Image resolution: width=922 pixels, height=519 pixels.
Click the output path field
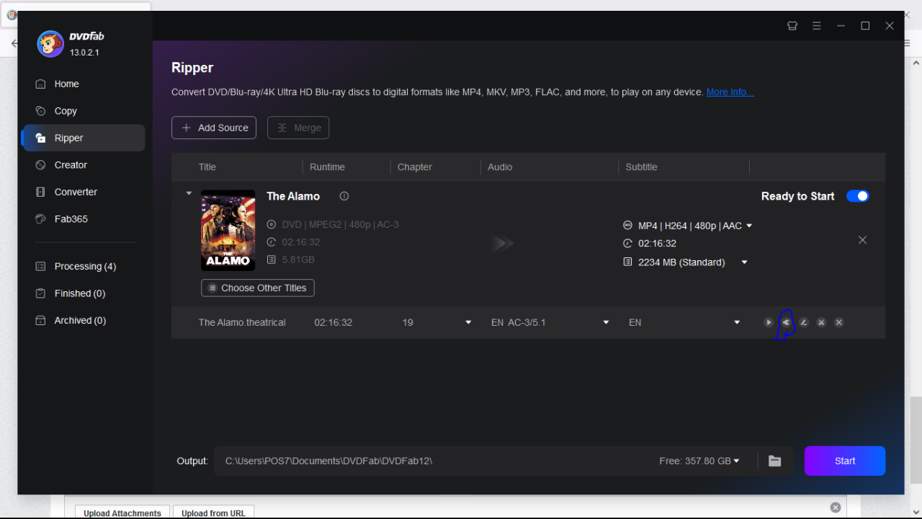pos(432,461)
